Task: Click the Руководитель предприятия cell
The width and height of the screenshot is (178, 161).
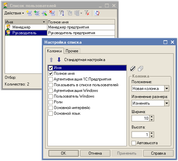Action: [x=81, y=33]
